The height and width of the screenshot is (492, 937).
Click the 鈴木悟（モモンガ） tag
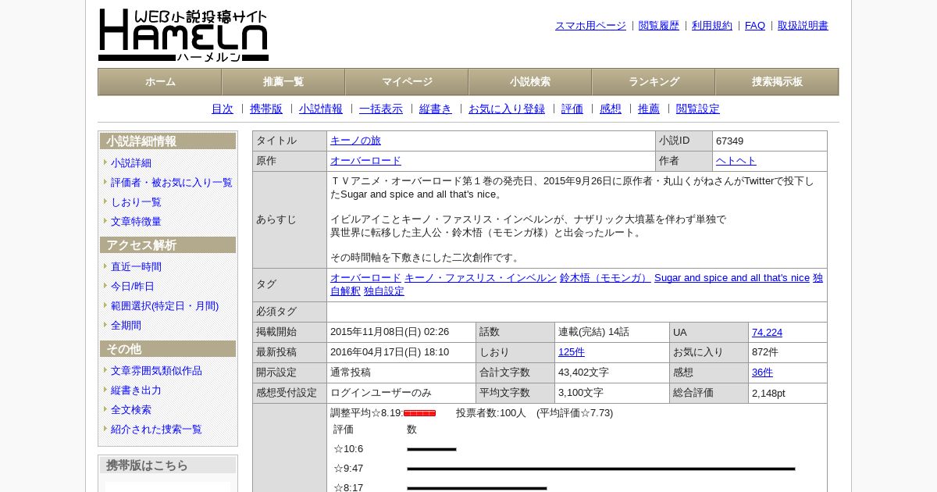605,278
